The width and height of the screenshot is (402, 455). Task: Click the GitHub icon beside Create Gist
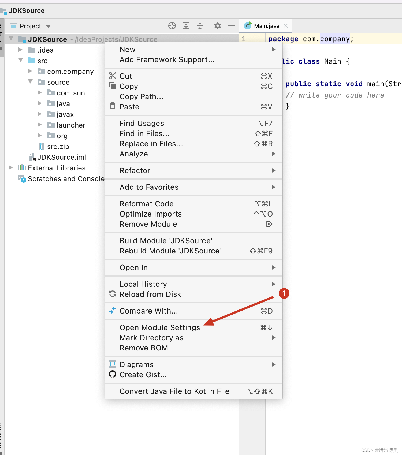[113, 374]
